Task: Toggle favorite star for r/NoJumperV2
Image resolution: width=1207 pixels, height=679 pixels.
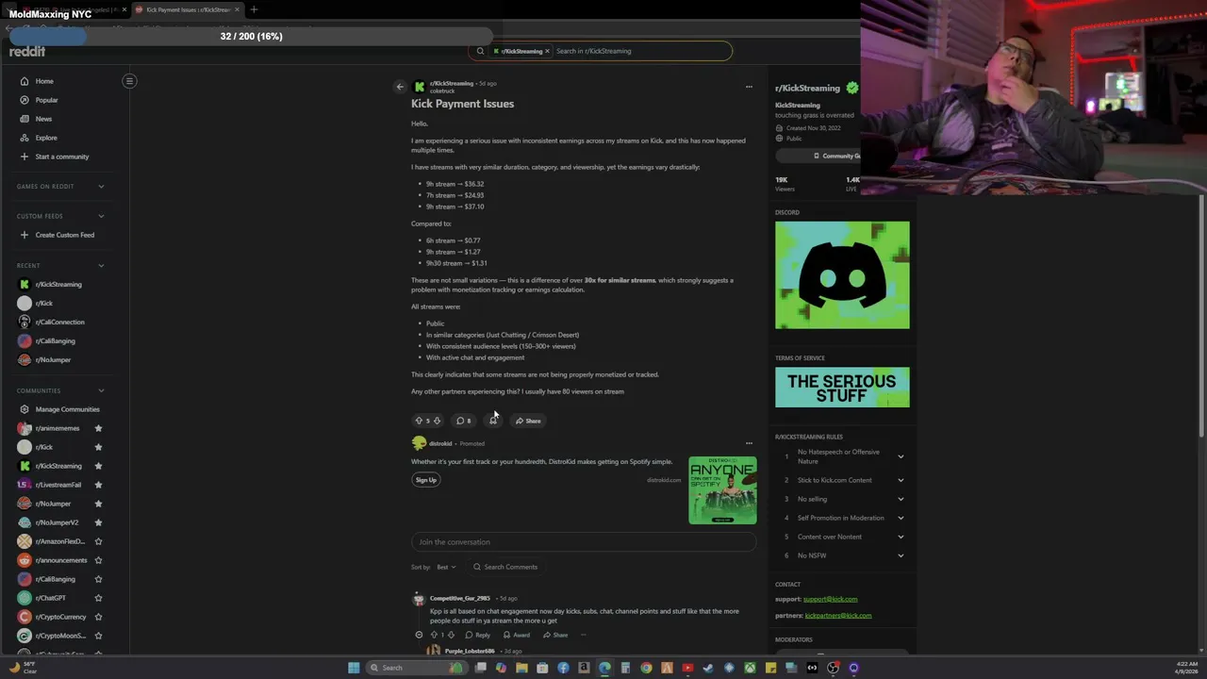Action: pos(98,522)
